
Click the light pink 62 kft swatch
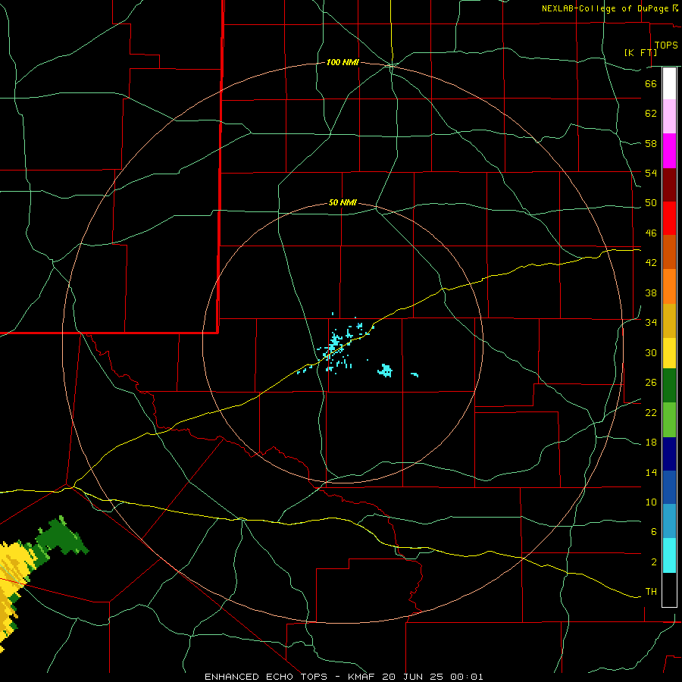pos(669,117)
